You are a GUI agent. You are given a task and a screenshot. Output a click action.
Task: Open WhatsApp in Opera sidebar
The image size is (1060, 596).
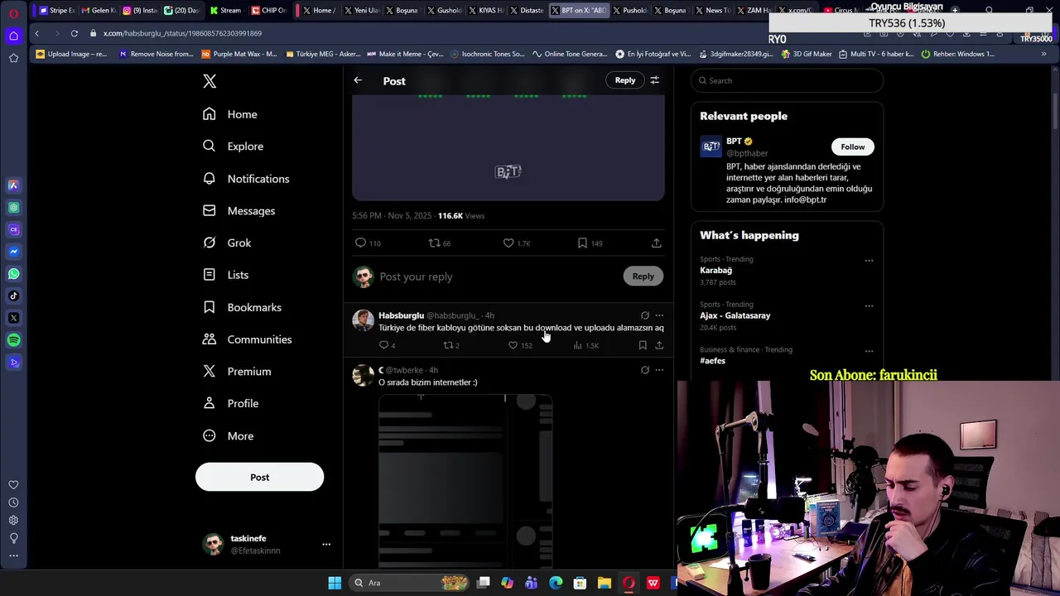13,274
